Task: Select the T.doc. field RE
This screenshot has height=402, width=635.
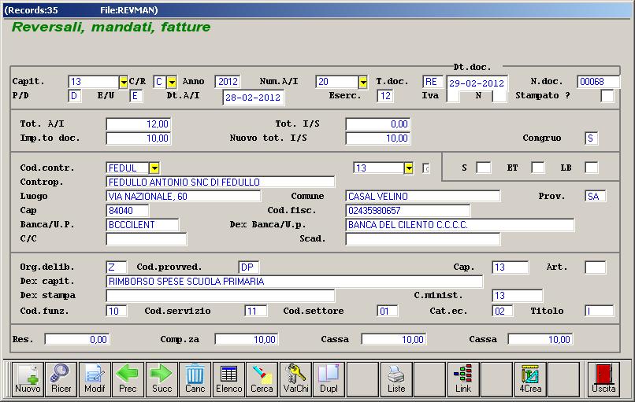Action: 433,82
